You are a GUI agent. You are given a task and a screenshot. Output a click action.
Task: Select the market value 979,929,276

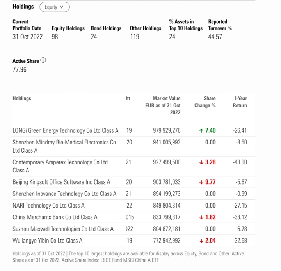tap(167, 130)
